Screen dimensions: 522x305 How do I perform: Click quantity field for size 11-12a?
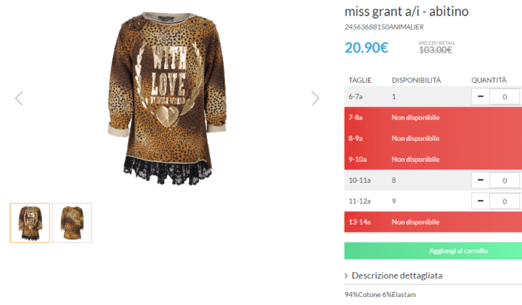pos(504,201)
